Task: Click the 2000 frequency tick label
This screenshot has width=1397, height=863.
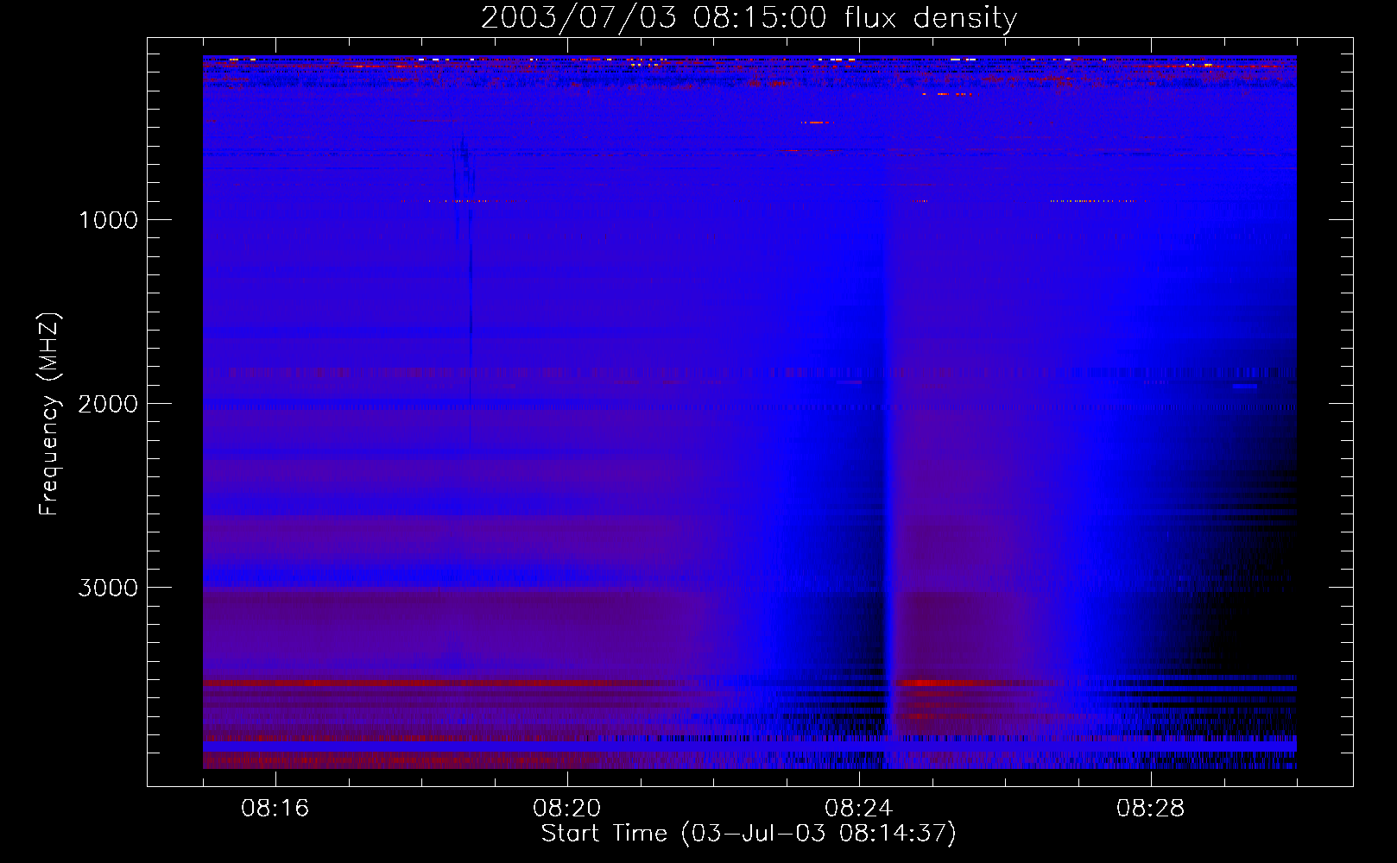Action: pyautogui.click(x=108, y=404)
